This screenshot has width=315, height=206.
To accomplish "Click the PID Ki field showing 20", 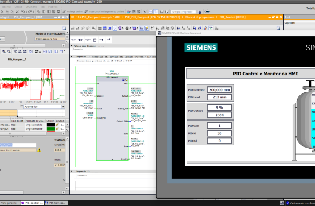I will (x=219, y=134).
